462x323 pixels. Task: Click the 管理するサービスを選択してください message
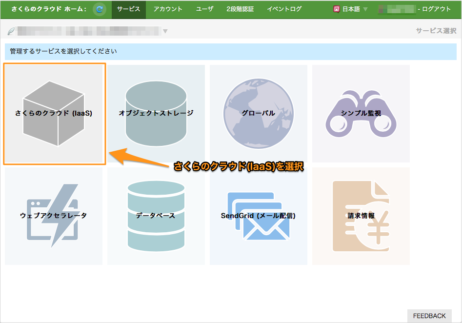(x=63, y=51)
